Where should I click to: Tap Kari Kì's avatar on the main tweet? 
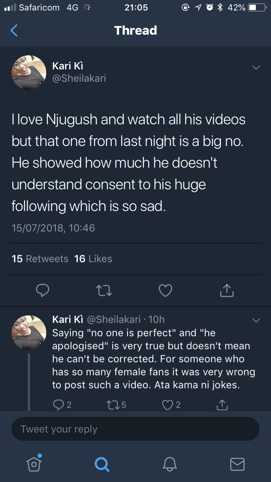pos(29,73)
